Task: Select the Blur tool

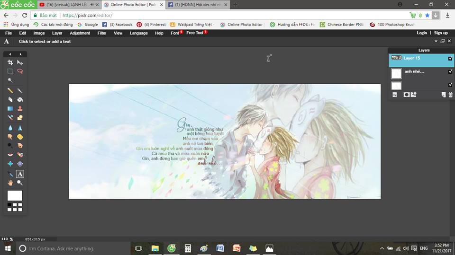Action: [10, 128]
